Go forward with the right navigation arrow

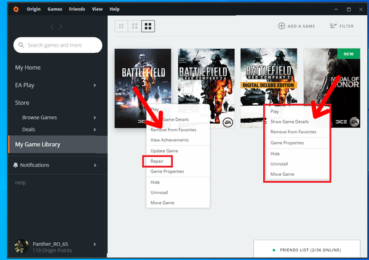coord(61,26)
